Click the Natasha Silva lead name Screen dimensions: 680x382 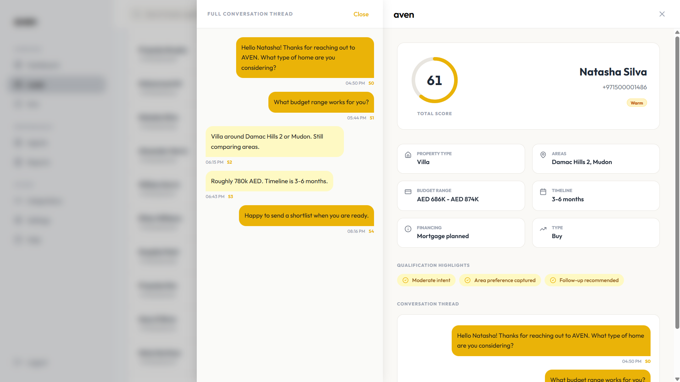[613, 72]
